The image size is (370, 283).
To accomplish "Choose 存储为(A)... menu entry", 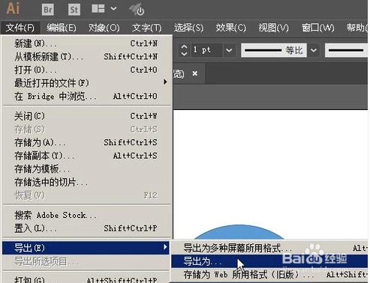I will 86,142.
